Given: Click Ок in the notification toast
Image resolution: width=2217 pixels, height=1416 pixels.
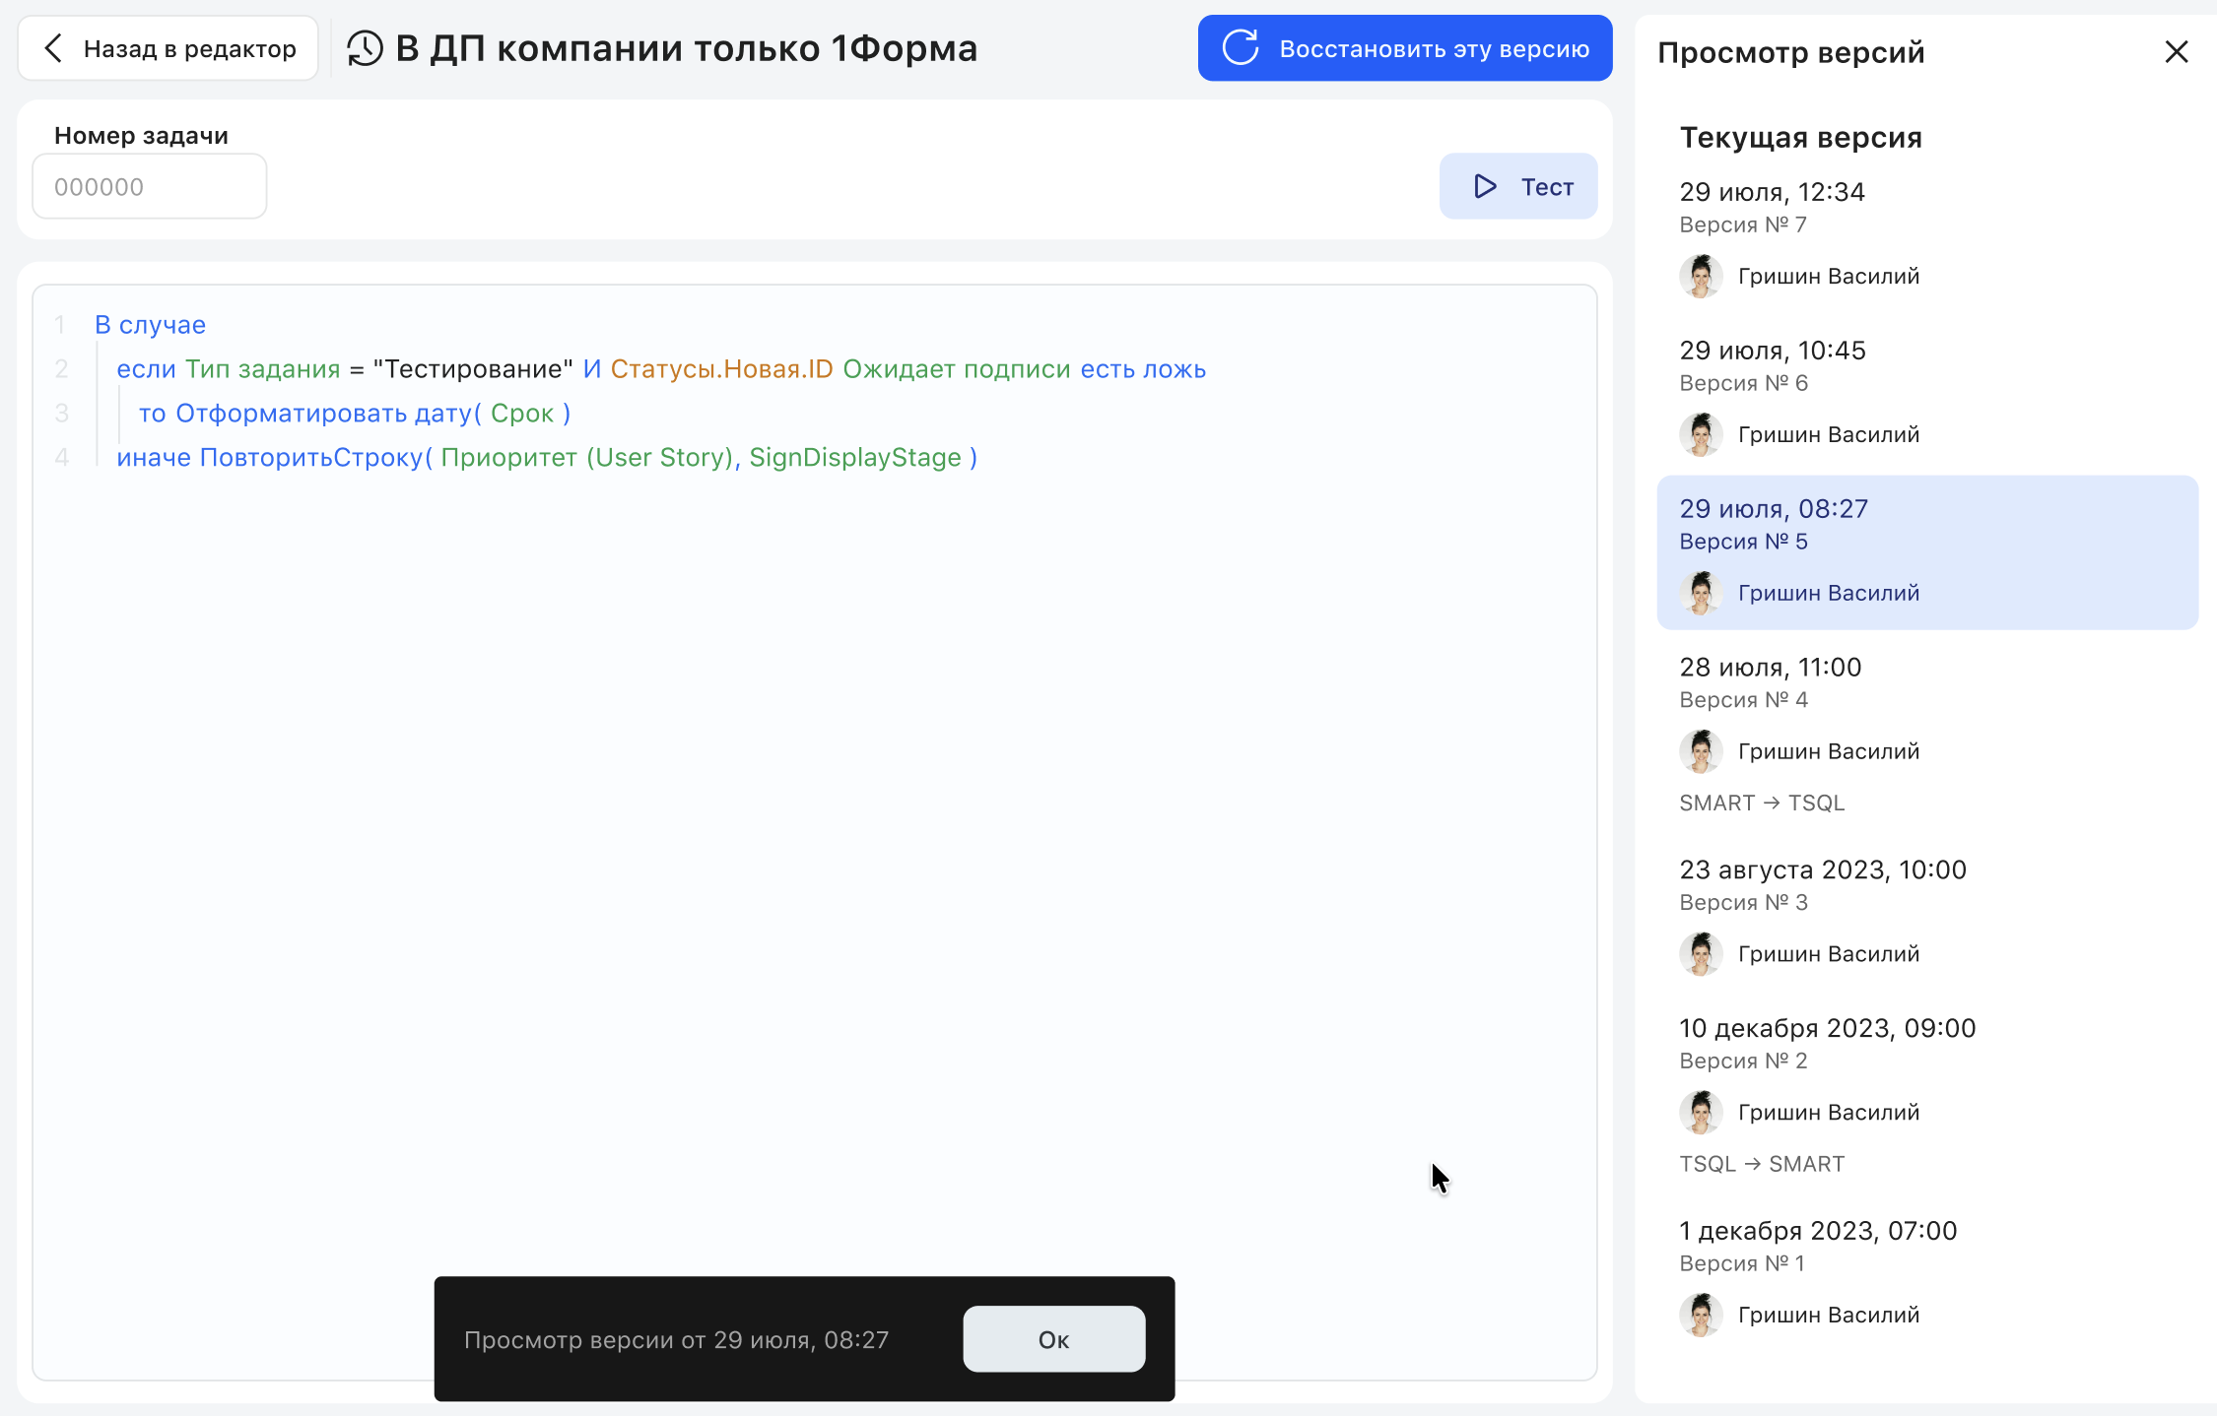Looking at the screenshot, I should pyautogui.click(x=1052, y=1339).
